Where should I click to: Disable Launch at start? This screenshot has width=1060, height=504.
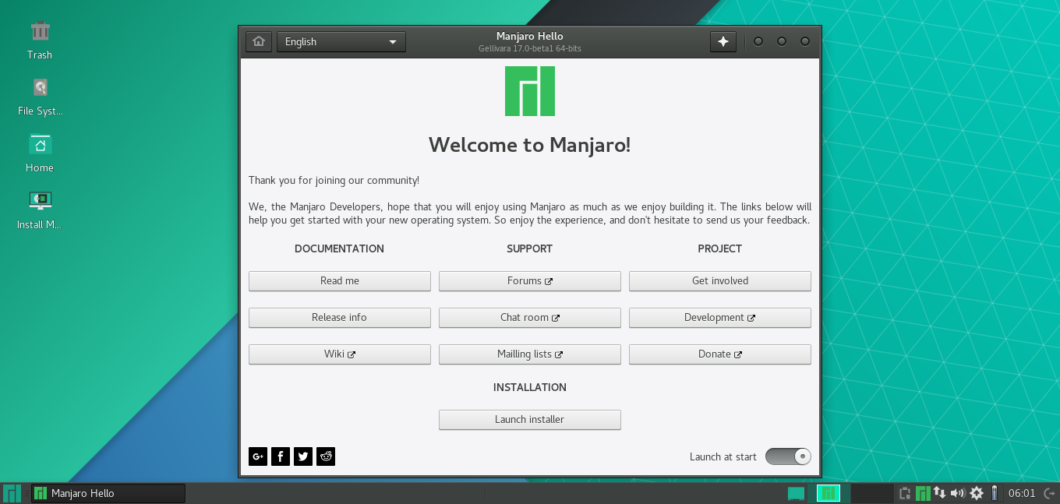788,456
